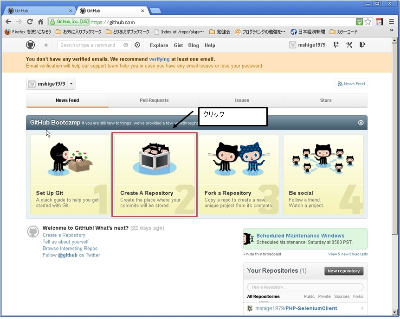Screen dimensions: 400x319
Task: Open the Be social bootcamp card
Action: point(323,175)
